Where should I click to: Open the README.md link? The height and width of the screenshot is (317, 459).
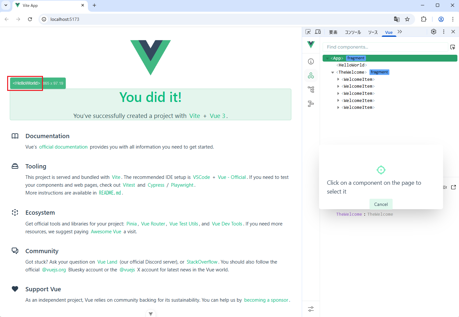tap(110, 193)
